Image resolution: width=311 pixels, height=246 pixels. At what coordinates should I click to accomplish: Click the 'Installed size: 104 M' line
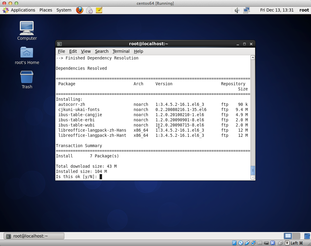click(81, 171)
